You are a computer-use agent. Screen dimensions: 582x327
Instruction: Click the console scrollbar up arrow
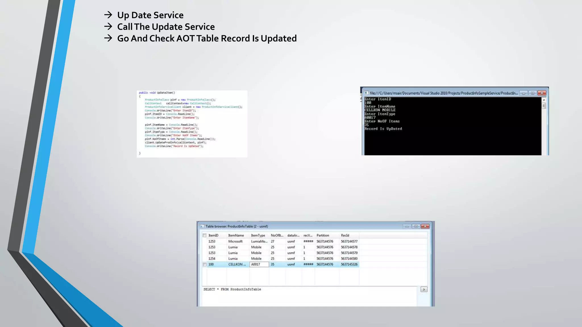[544, 100]
